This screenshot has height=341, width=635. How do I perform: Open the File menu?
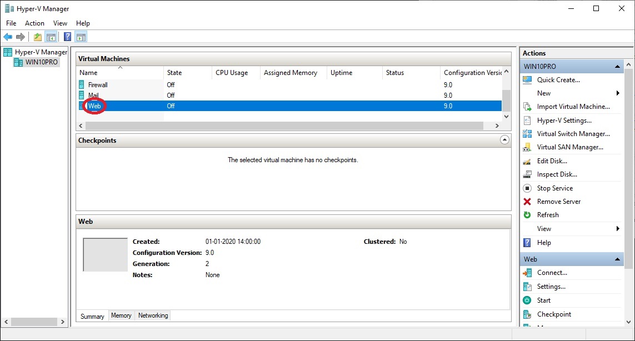click(11, 23)
